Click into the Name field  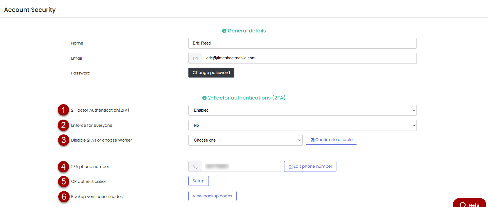point(302,43)
